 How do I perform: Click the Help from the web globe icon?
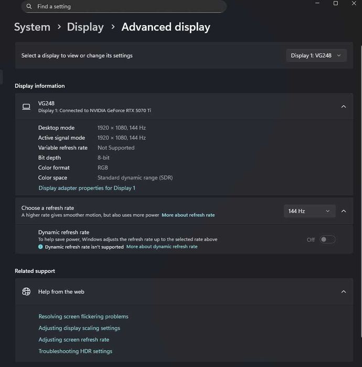coord(26,291)
